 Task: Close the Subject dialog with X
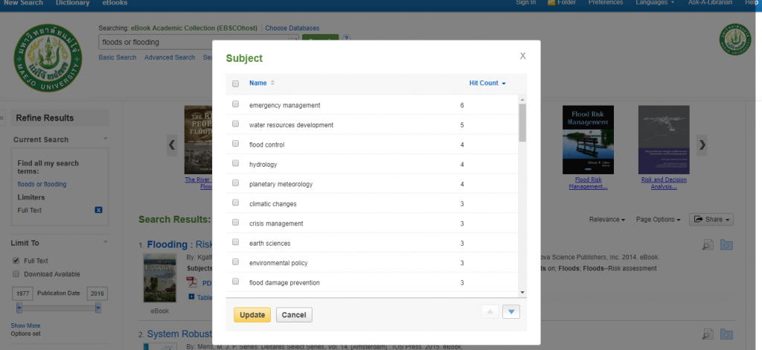[x=523, y=56]
